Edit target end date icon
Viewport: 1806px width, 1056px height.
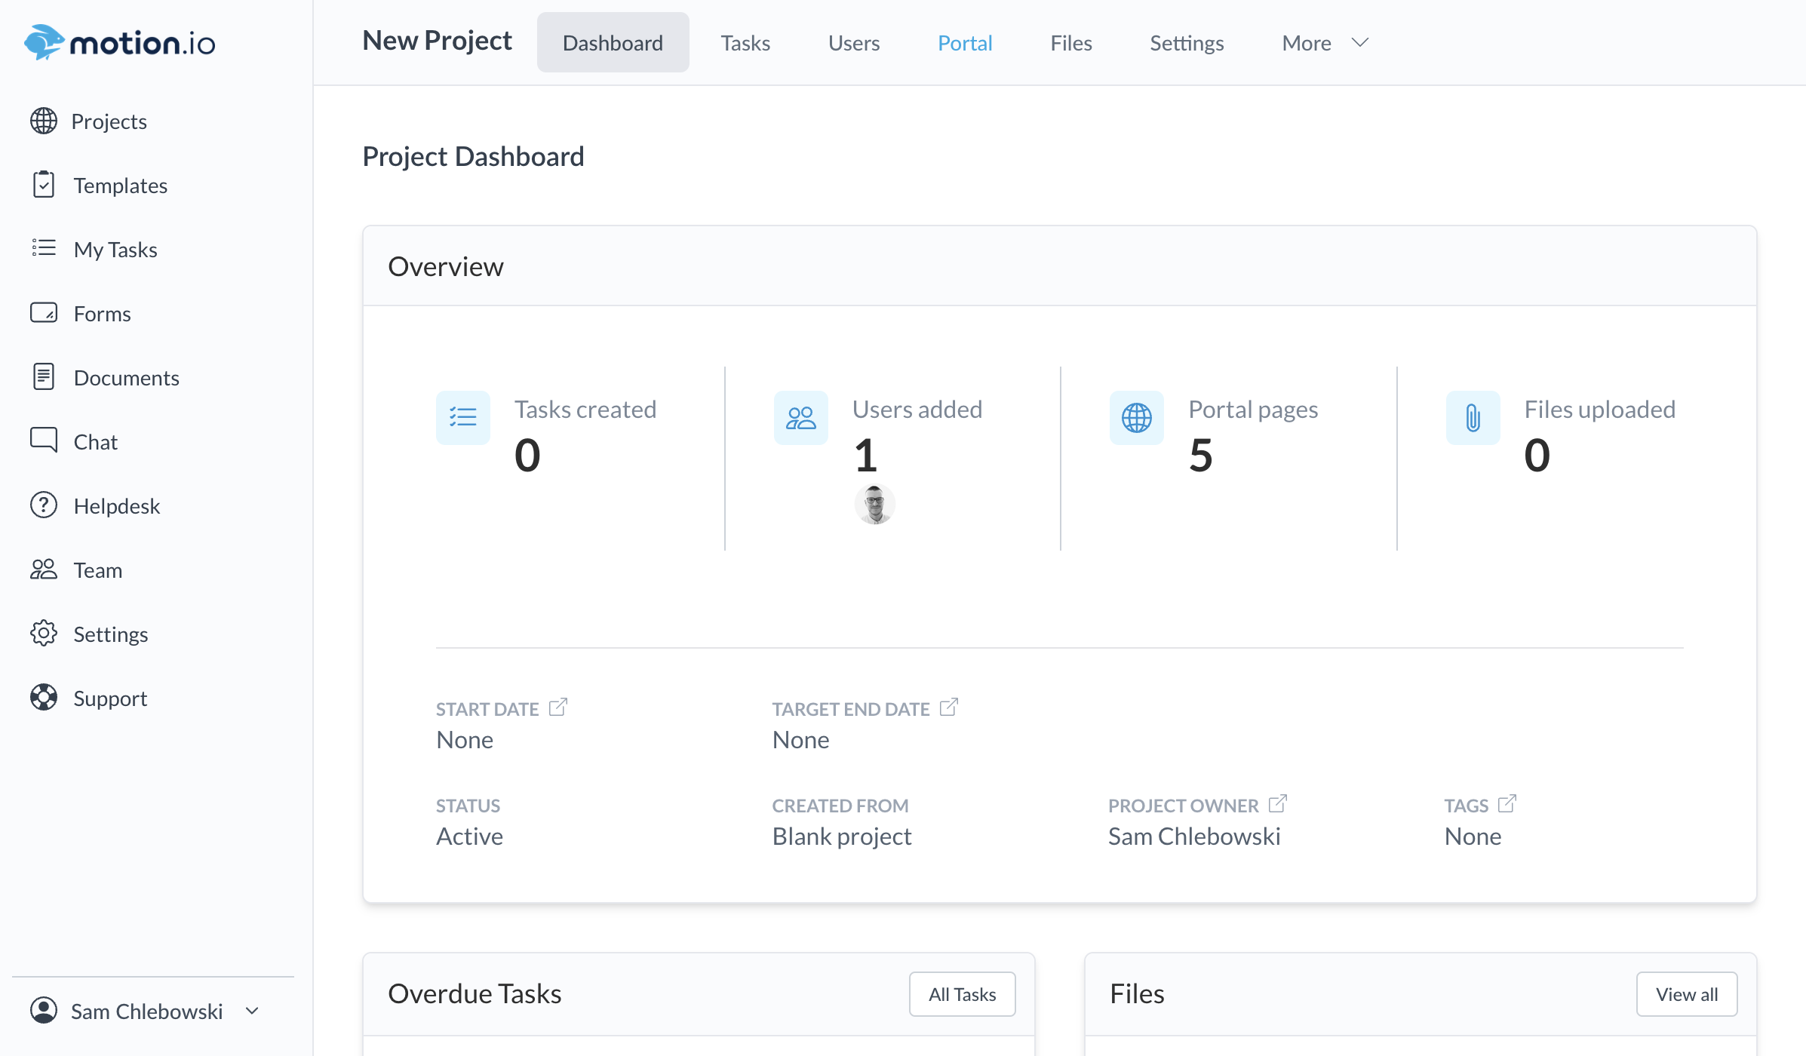(948, 708)
